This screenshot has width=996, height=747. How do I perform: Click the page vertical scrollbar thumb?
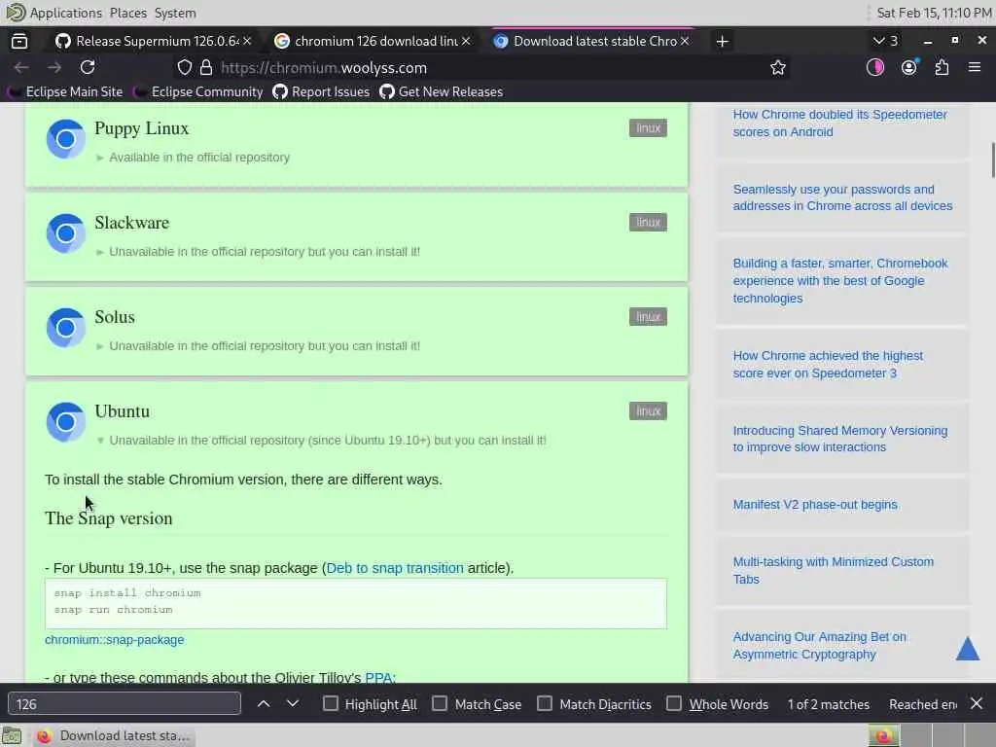(992, 160)
